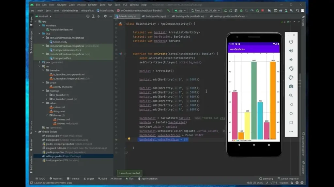Click the emulator volume up icon

[x=291, y=51]
